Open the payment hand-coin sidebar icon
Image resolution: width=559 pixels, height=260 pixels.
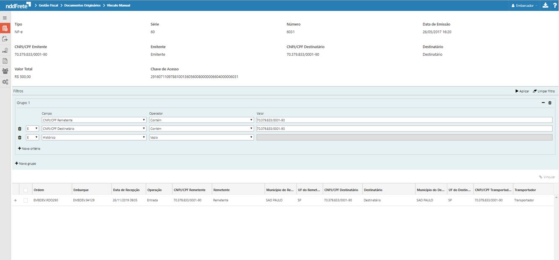click(x=5, y=50)
